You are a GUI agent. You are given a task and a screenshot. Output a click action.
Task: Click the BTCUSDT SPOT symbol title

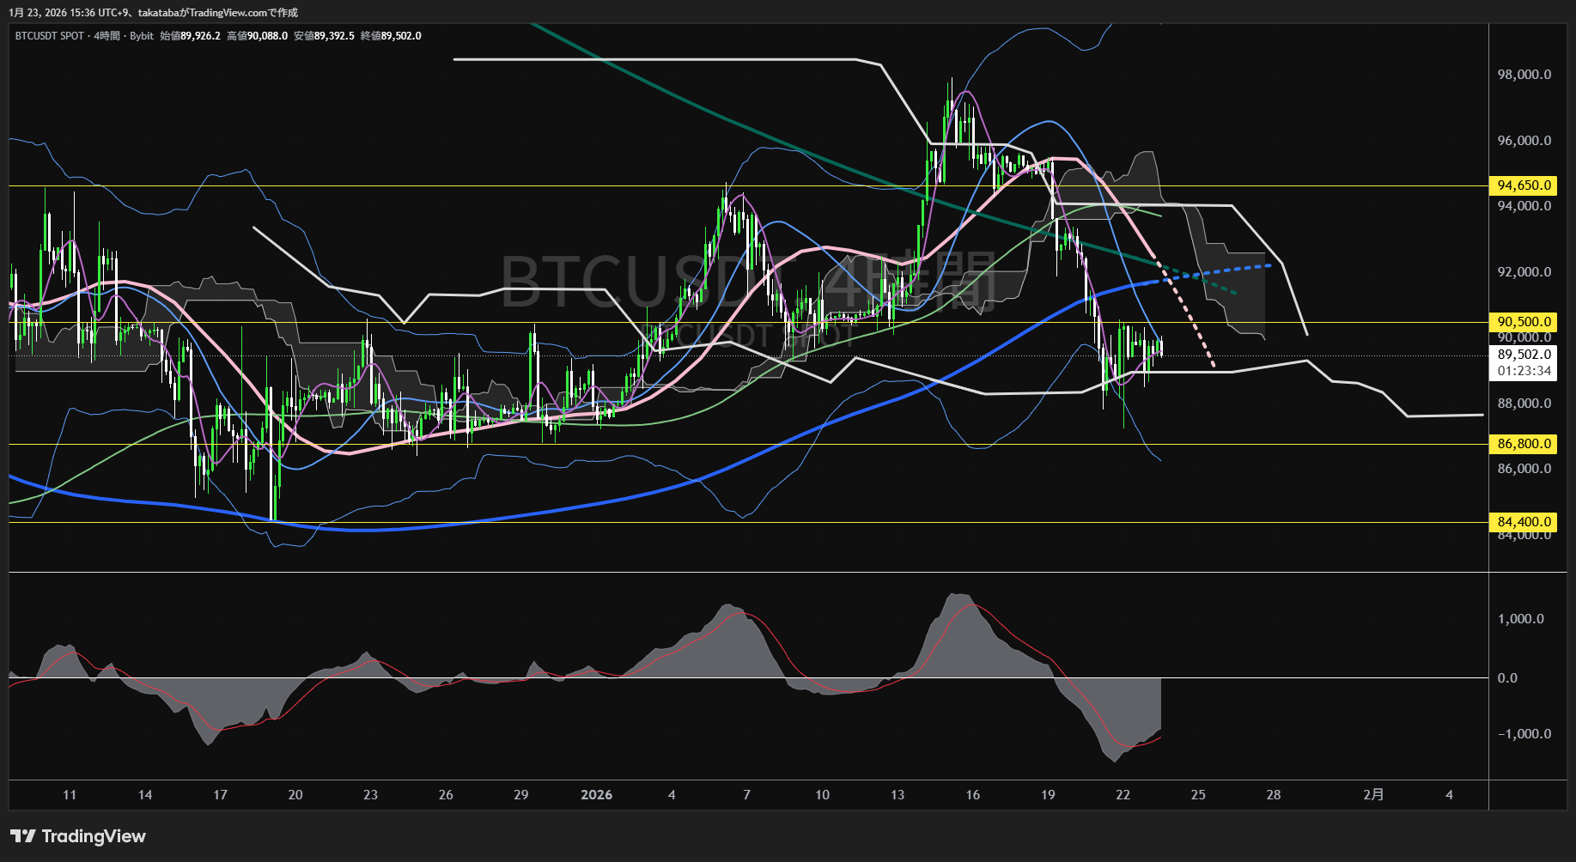(x=50, y=36)
